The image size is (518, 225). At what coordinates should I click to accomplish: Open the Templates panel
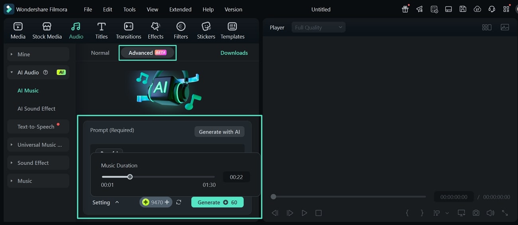232,31
